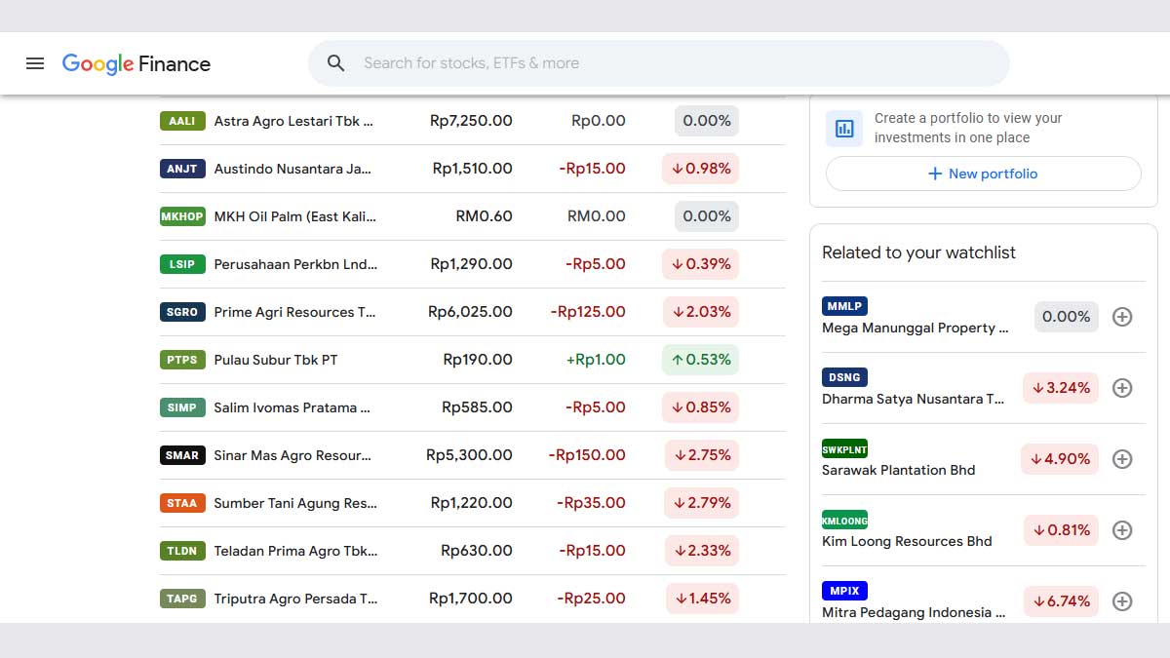Click the PTPS green ticker badge
This screenshot has width=1170, height=658.
pos(182,360)
